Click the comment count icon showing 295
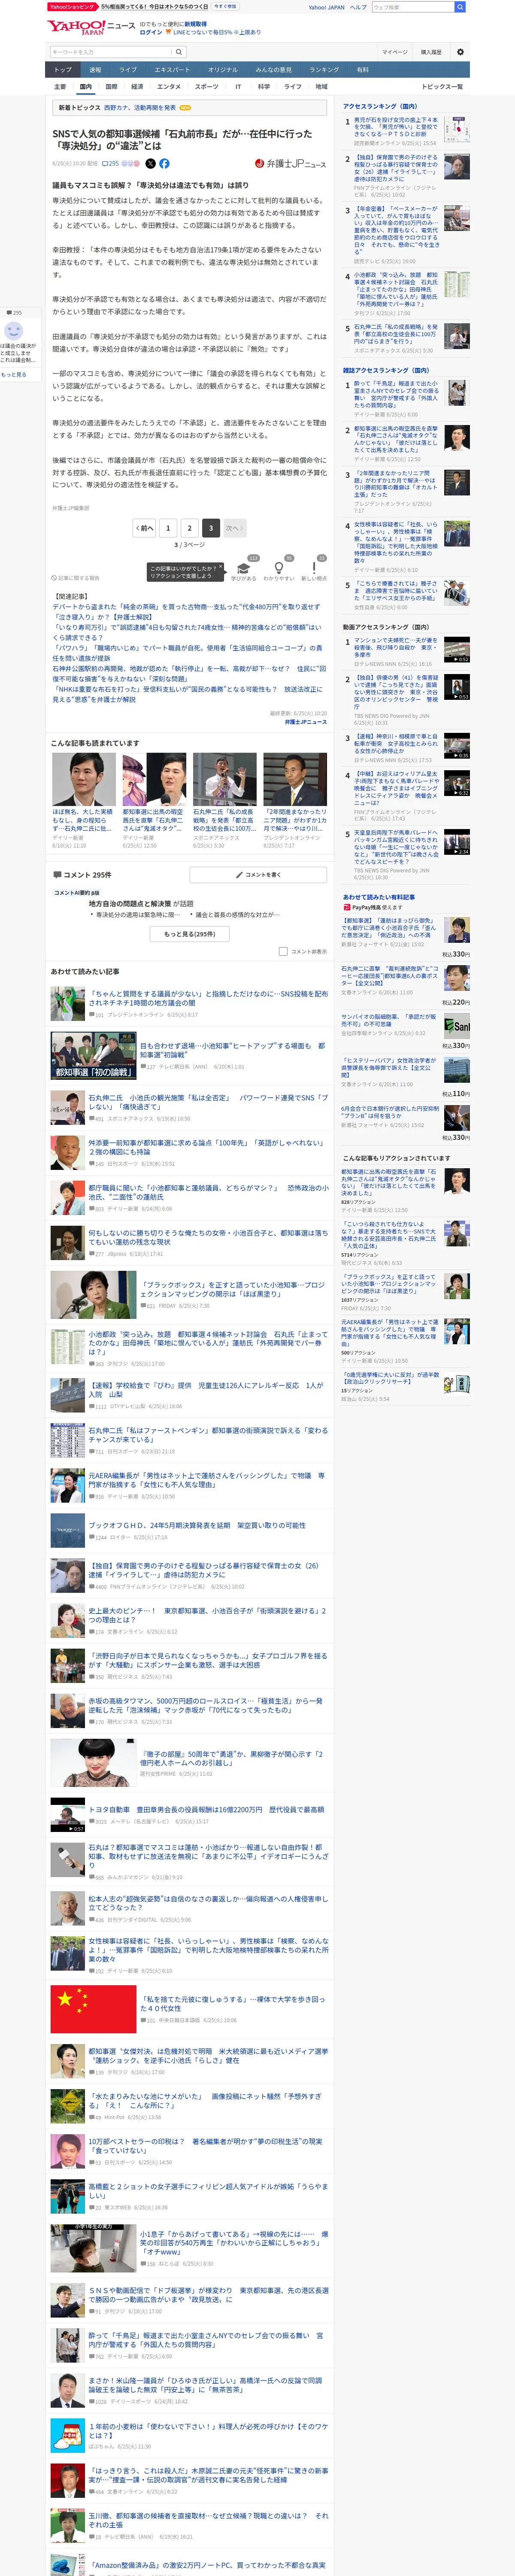Viewport: 515px width, 2576px height. coord(110,163)
